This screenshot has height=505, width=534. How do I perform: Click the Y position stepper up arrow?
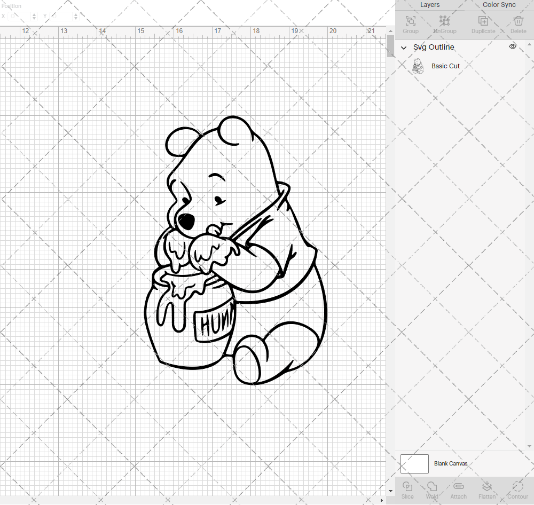(x=75, y=14)
